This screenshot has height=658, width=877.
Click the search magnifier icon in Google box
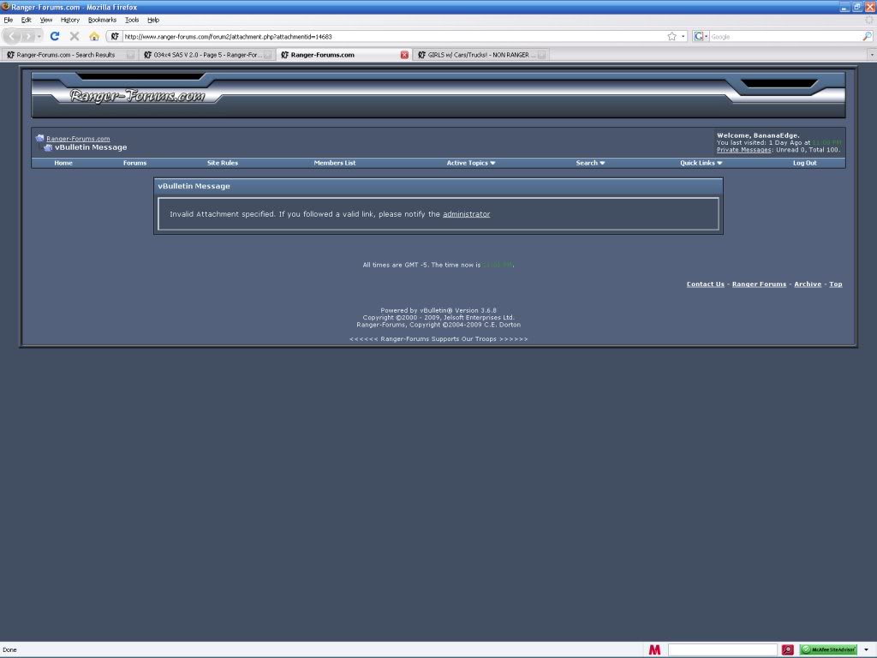coord(867,36)
